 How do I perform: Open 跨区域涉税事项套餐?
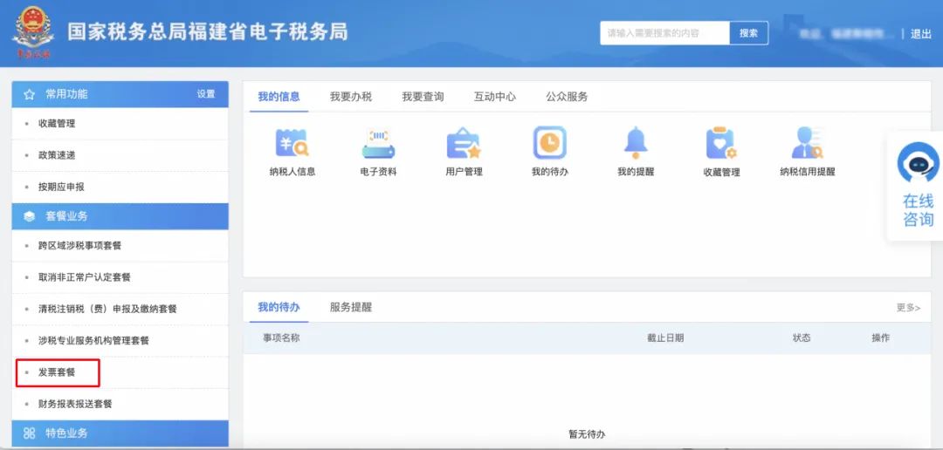click(x=120, y=246)
